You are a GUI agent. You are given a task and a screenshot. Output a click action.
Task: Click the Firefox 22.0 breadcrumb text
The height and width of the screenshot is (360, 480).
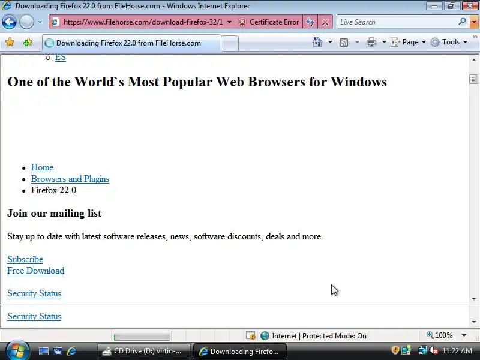point(53,190)
